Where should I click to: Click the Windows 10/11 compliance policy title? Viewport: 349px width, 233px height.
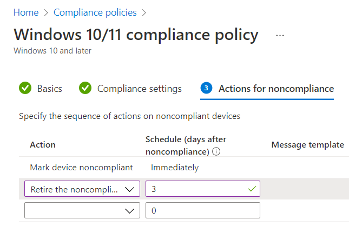point(136,35)
